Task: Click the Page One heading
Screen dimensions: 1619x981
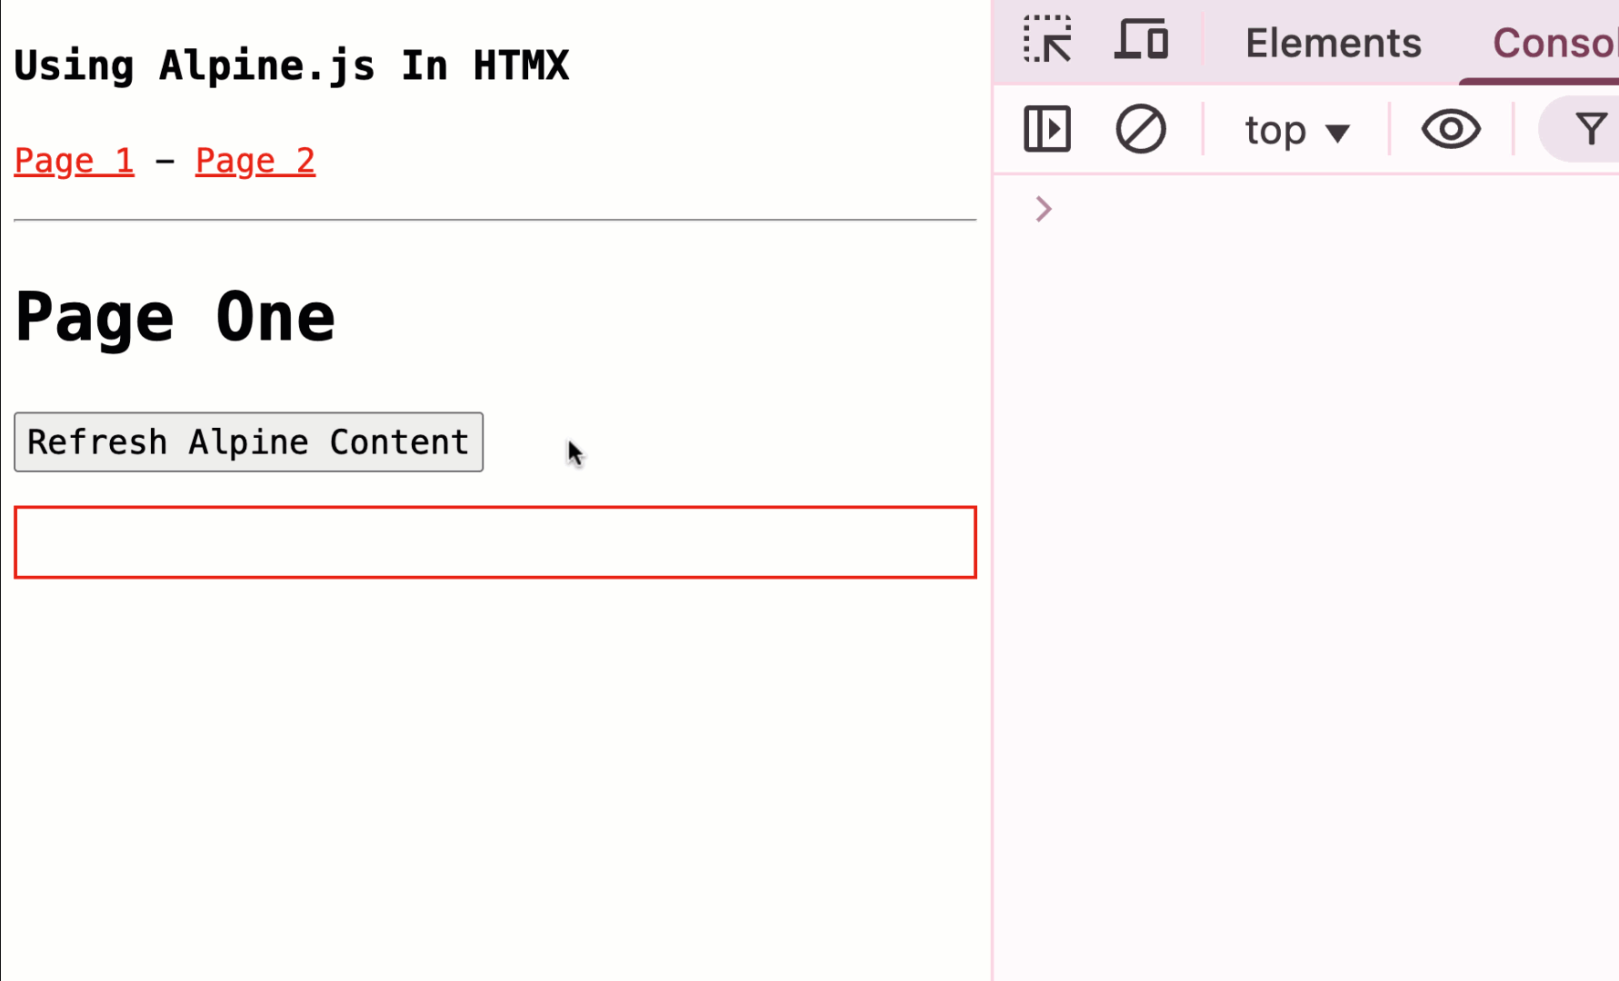Action: tap(175, 317)
